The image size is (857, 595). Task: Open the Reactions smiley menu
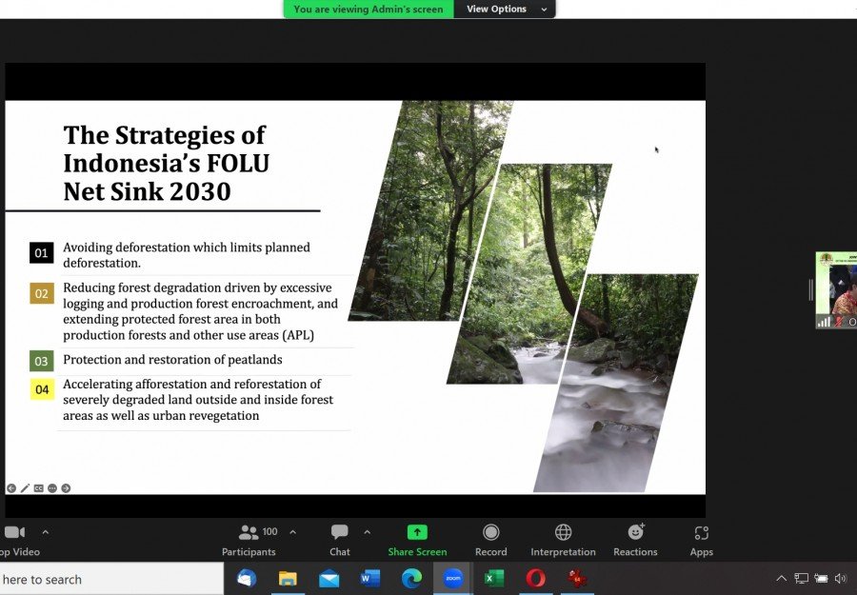(635, 533)
